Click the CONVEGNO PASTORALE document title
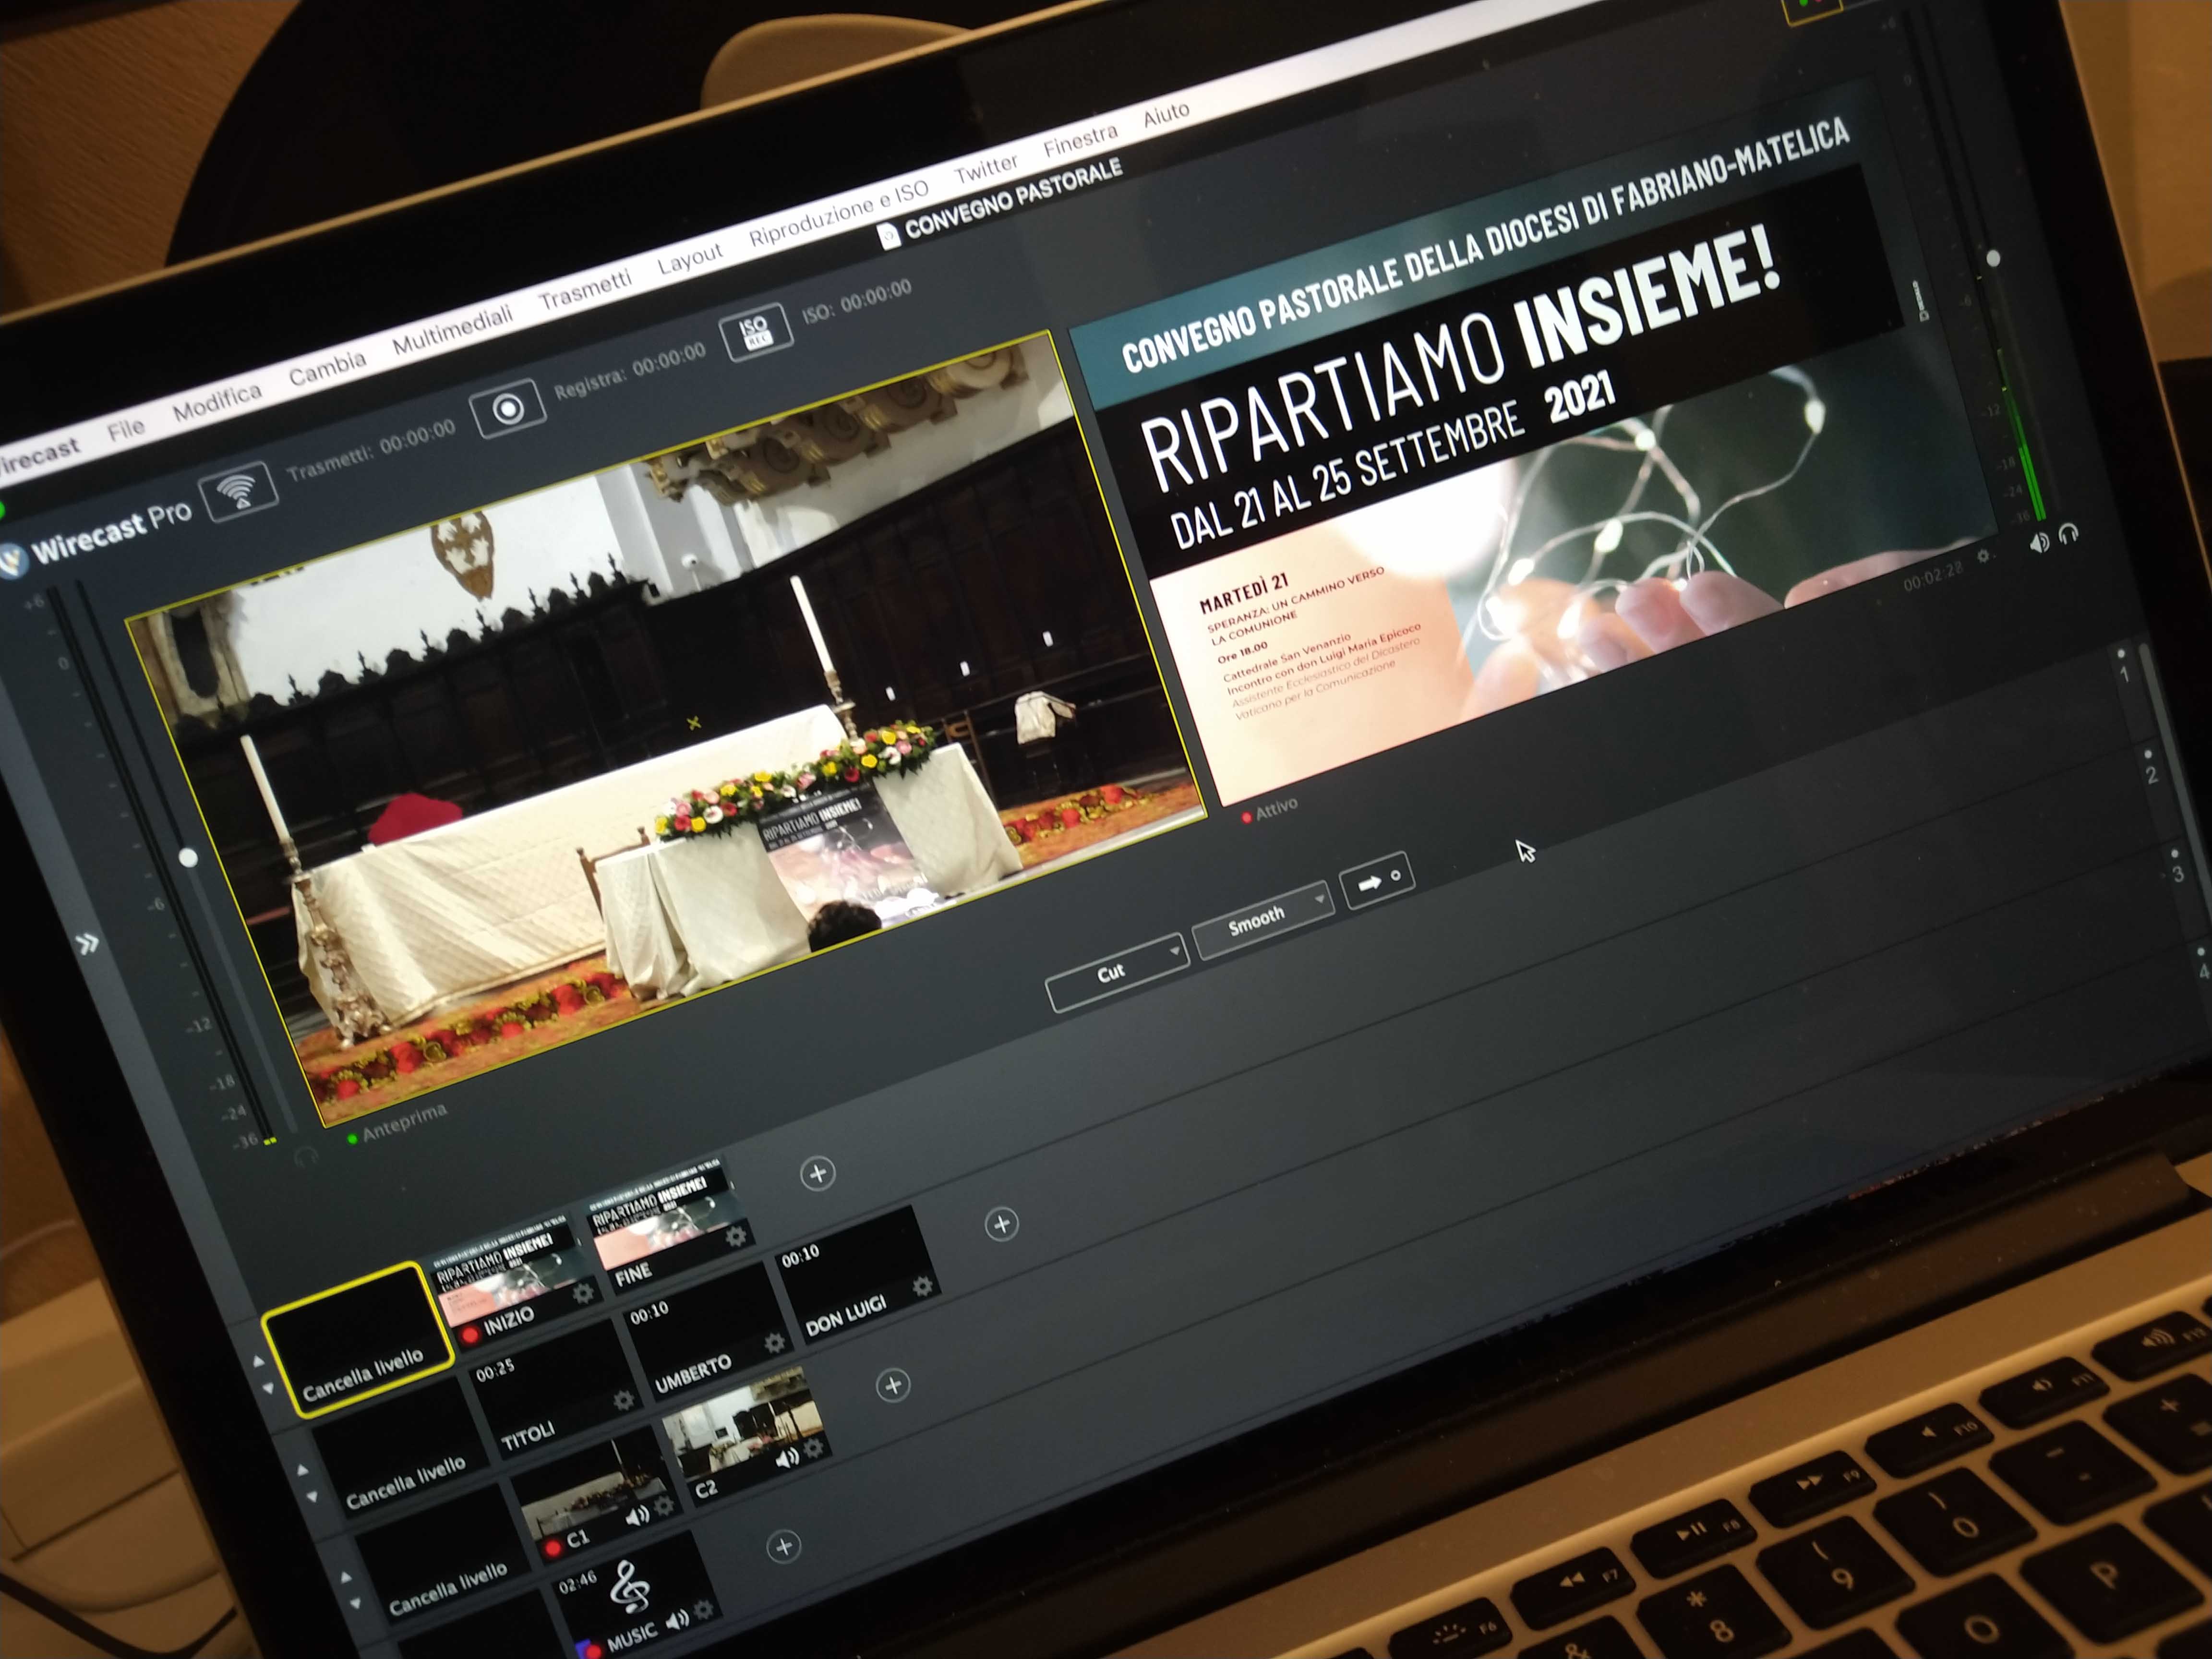Viewport: 2212px width, 1659px height. 1012,199
